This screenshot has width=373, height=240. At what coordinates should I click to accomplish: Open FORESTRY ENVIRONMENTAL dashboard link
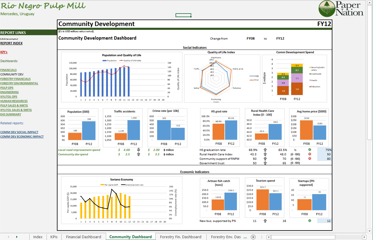click(19, 83)
